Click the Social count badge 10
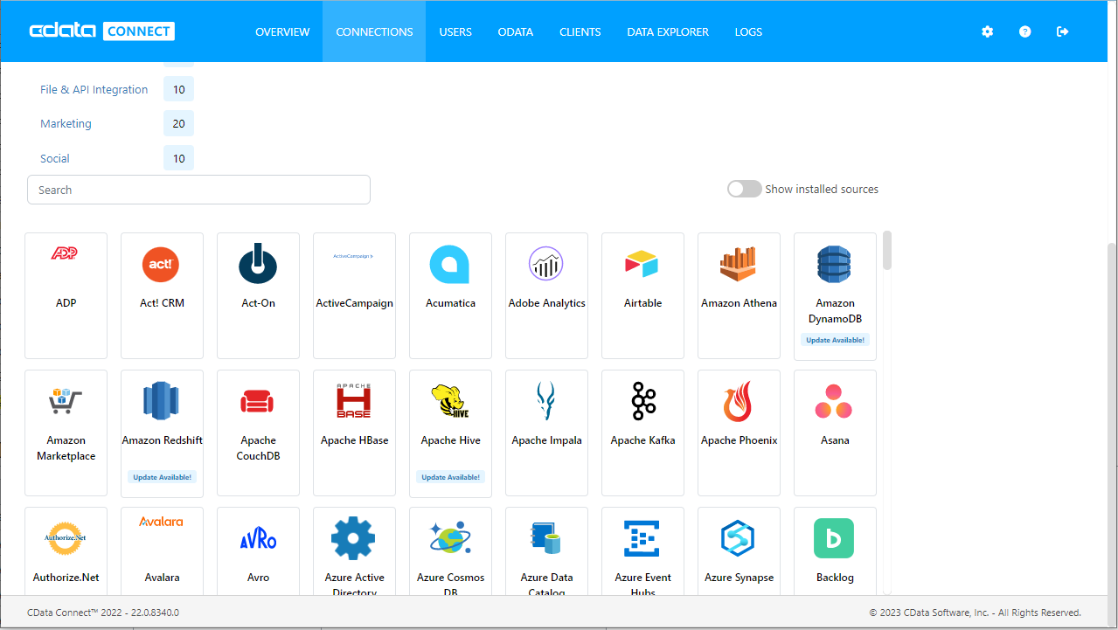 click(178, 158)
